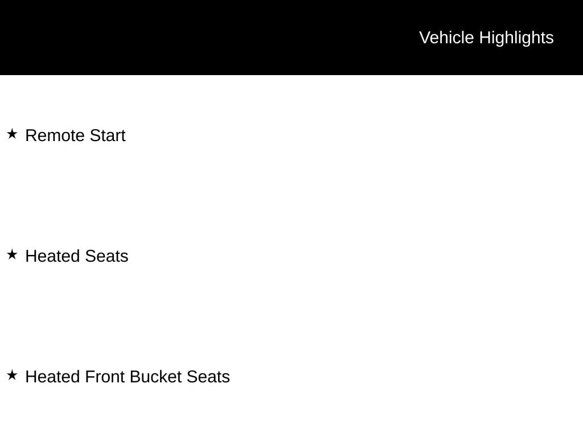This screenshot has height=437, width=583.
Task: Select the Heated Seats list item
Action: (77, 257)
